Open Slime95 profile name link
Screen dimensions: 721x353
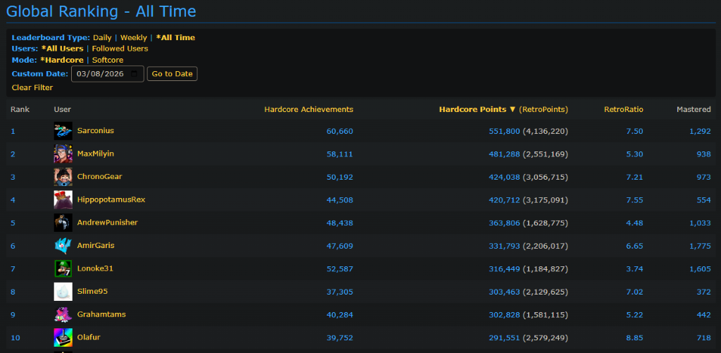coord(92,292)
